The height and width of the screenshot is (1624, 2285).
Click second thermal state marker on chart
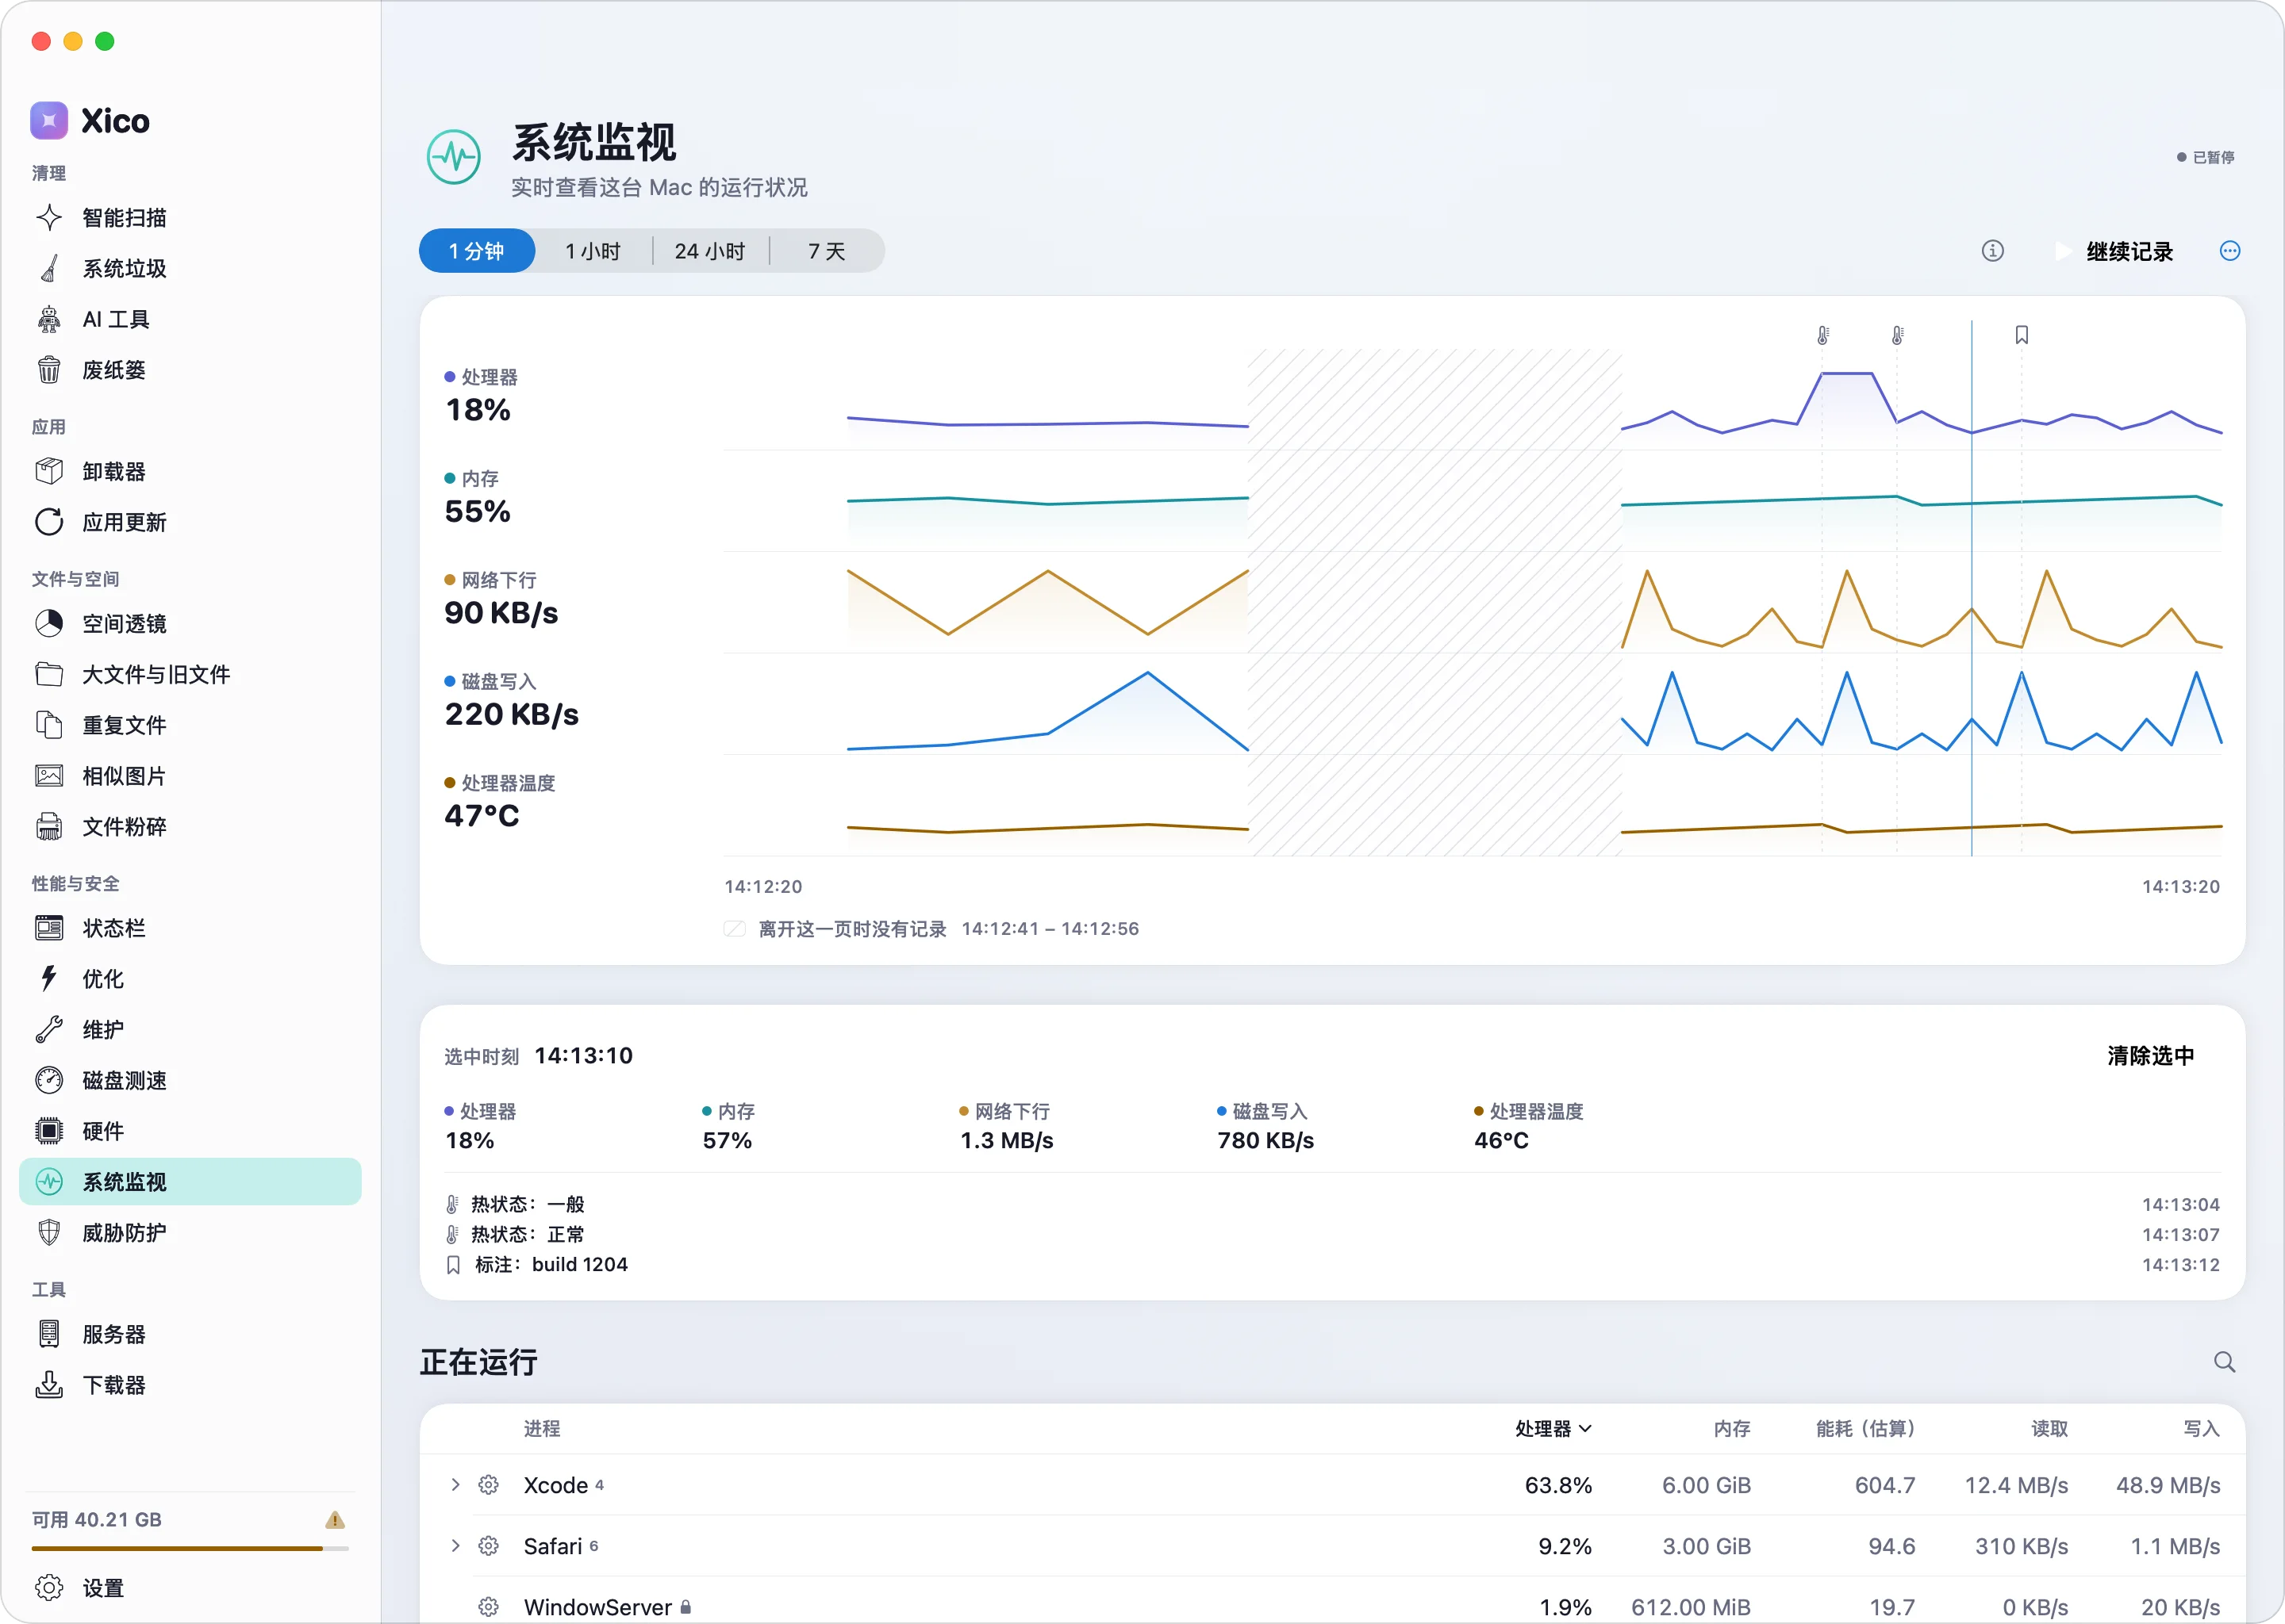click(1897, 335)
